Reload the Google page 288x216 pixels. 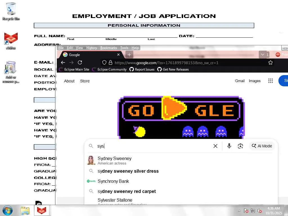coord(80,63)
